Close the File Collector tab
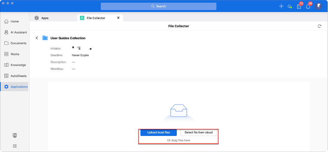The height and width of the screenshot is (152, 328). (x=118, y=18)
